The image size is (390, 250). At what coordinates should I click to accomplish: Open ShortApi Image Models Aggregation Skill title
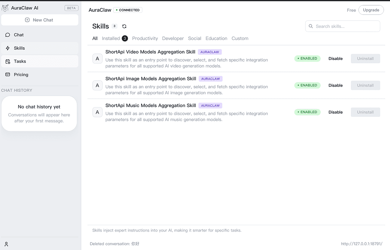point(151,79)
